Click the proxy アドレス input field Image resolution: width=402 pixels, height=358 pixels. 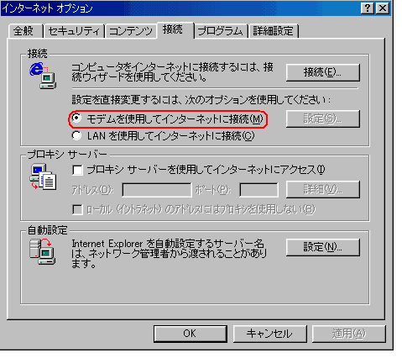tap(157, 190)
